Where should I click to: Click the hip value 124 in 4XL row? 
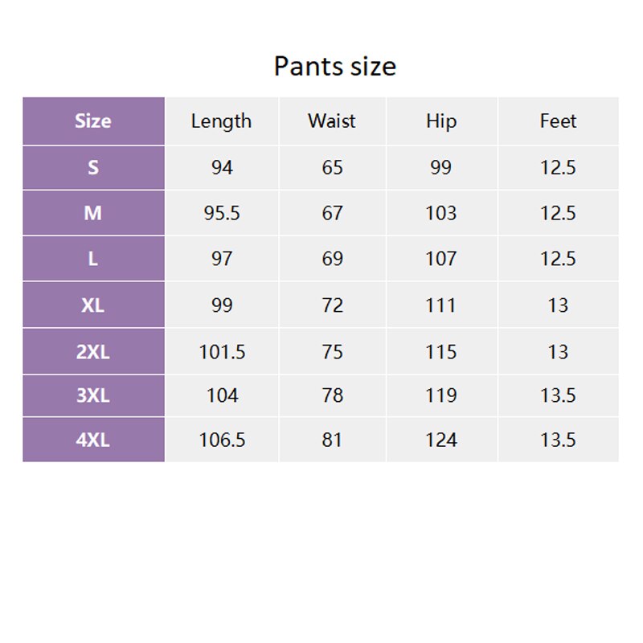pyautogui.click(x=441, y=440)
